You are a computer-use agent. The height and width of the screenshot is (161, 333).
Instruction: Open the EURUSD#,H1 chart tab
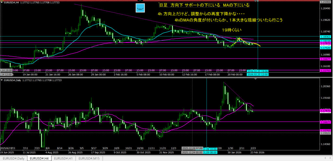click(x=64, y=158)
